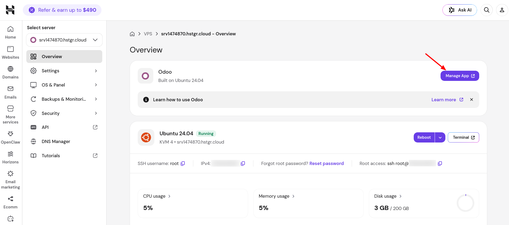
Task: Open Websites in the sidebar
Action: point(10,53)
